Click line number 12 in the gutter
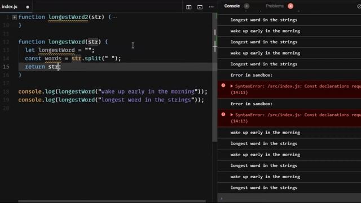 click(x=6, y=42)
